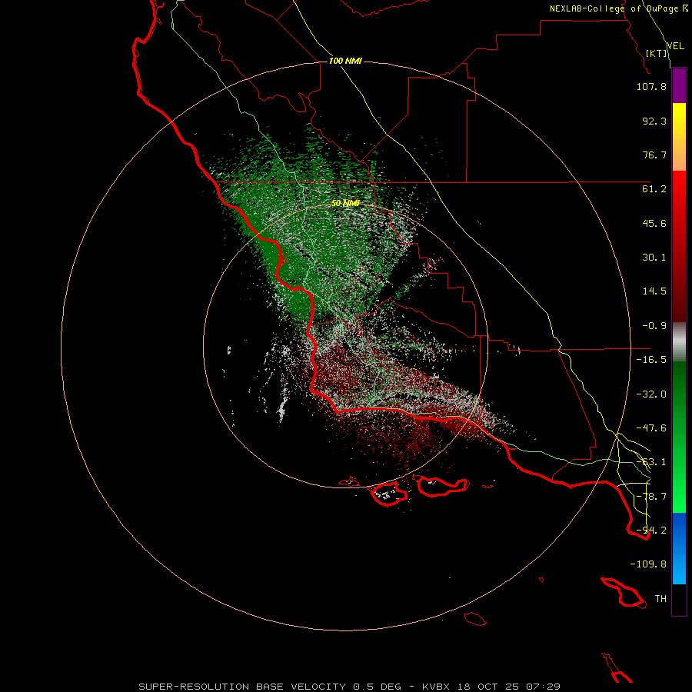Image resolution: width=692 pixels, height=692 pixels.
Task: Select the -78.7 velocity scale value
Action: 651,497
